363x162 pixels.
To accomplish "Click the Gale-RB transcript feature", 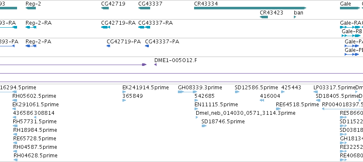I will tap(351, 36).
